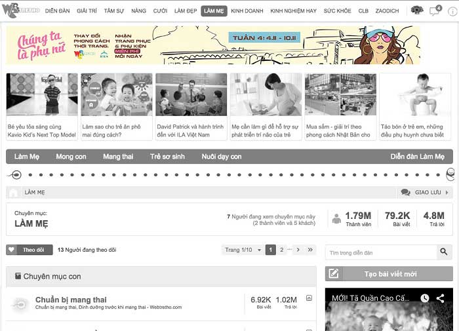Click the last dot on pregnancy timeline
The width and height of the screenshot is (459, 331).
click(x=438, y=175)
